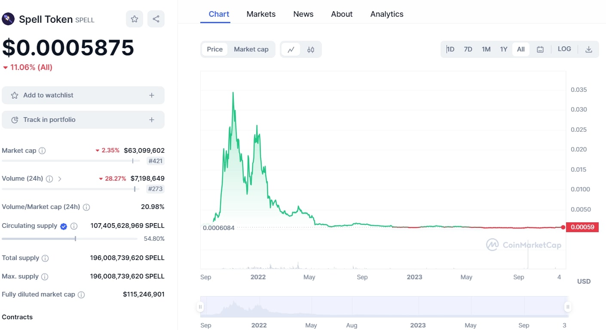Click circulating supply progress bar
This screenshot has height=330, width=606.
[70, 239]
